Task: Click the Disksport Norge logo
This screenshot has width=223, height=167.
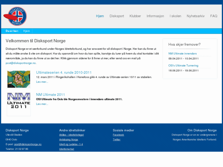Action: (x=15, y=16)
